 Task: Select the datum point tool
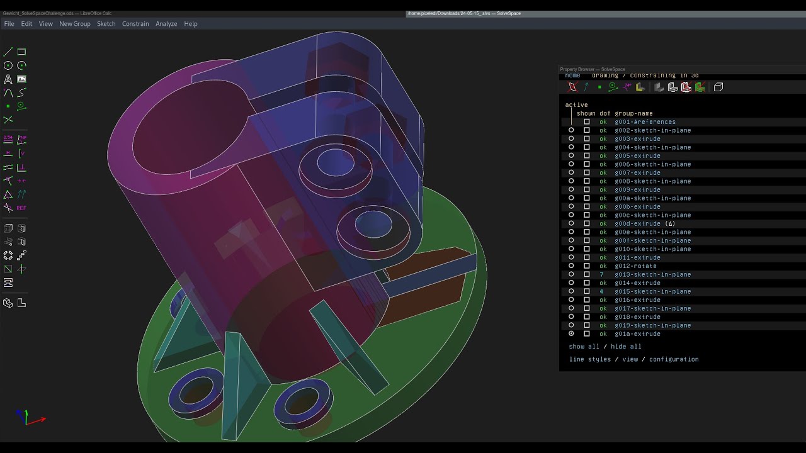8,106
